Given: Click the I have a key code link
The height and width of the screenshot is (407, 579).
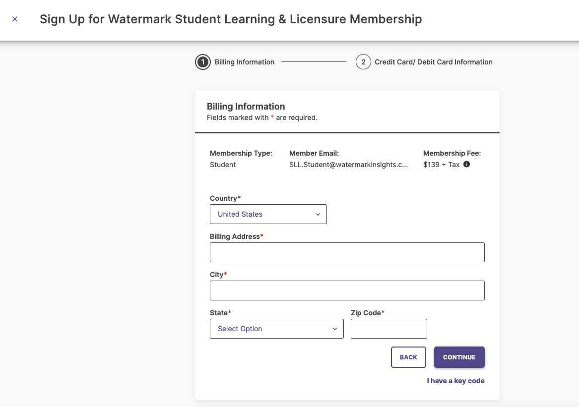Looking at the screenshot, I should tap(455, 381).
